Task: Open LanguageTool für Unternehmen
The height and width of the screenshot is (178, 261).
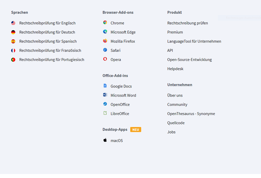Action: tap(194, 41)
